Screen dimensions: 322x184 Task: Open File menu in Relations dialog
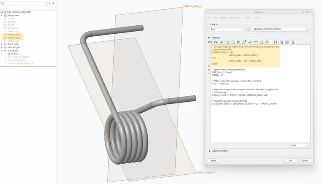(x=208, y=18)
